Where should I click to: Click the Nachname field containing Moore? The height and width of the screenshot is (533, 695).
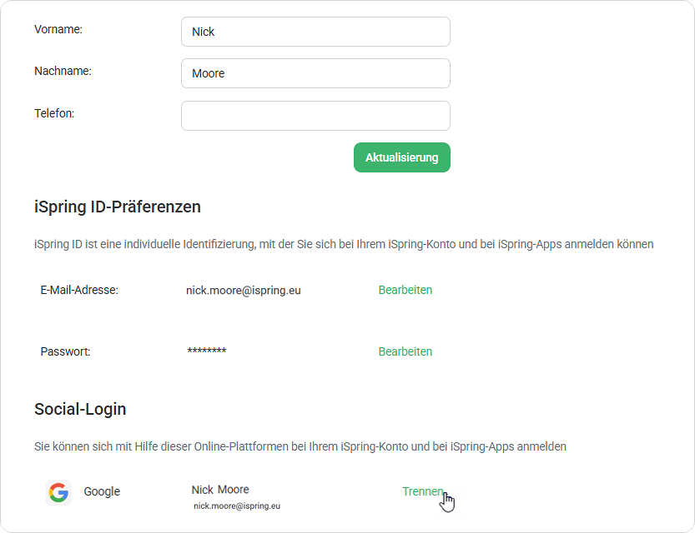click(x=315, y=73)
